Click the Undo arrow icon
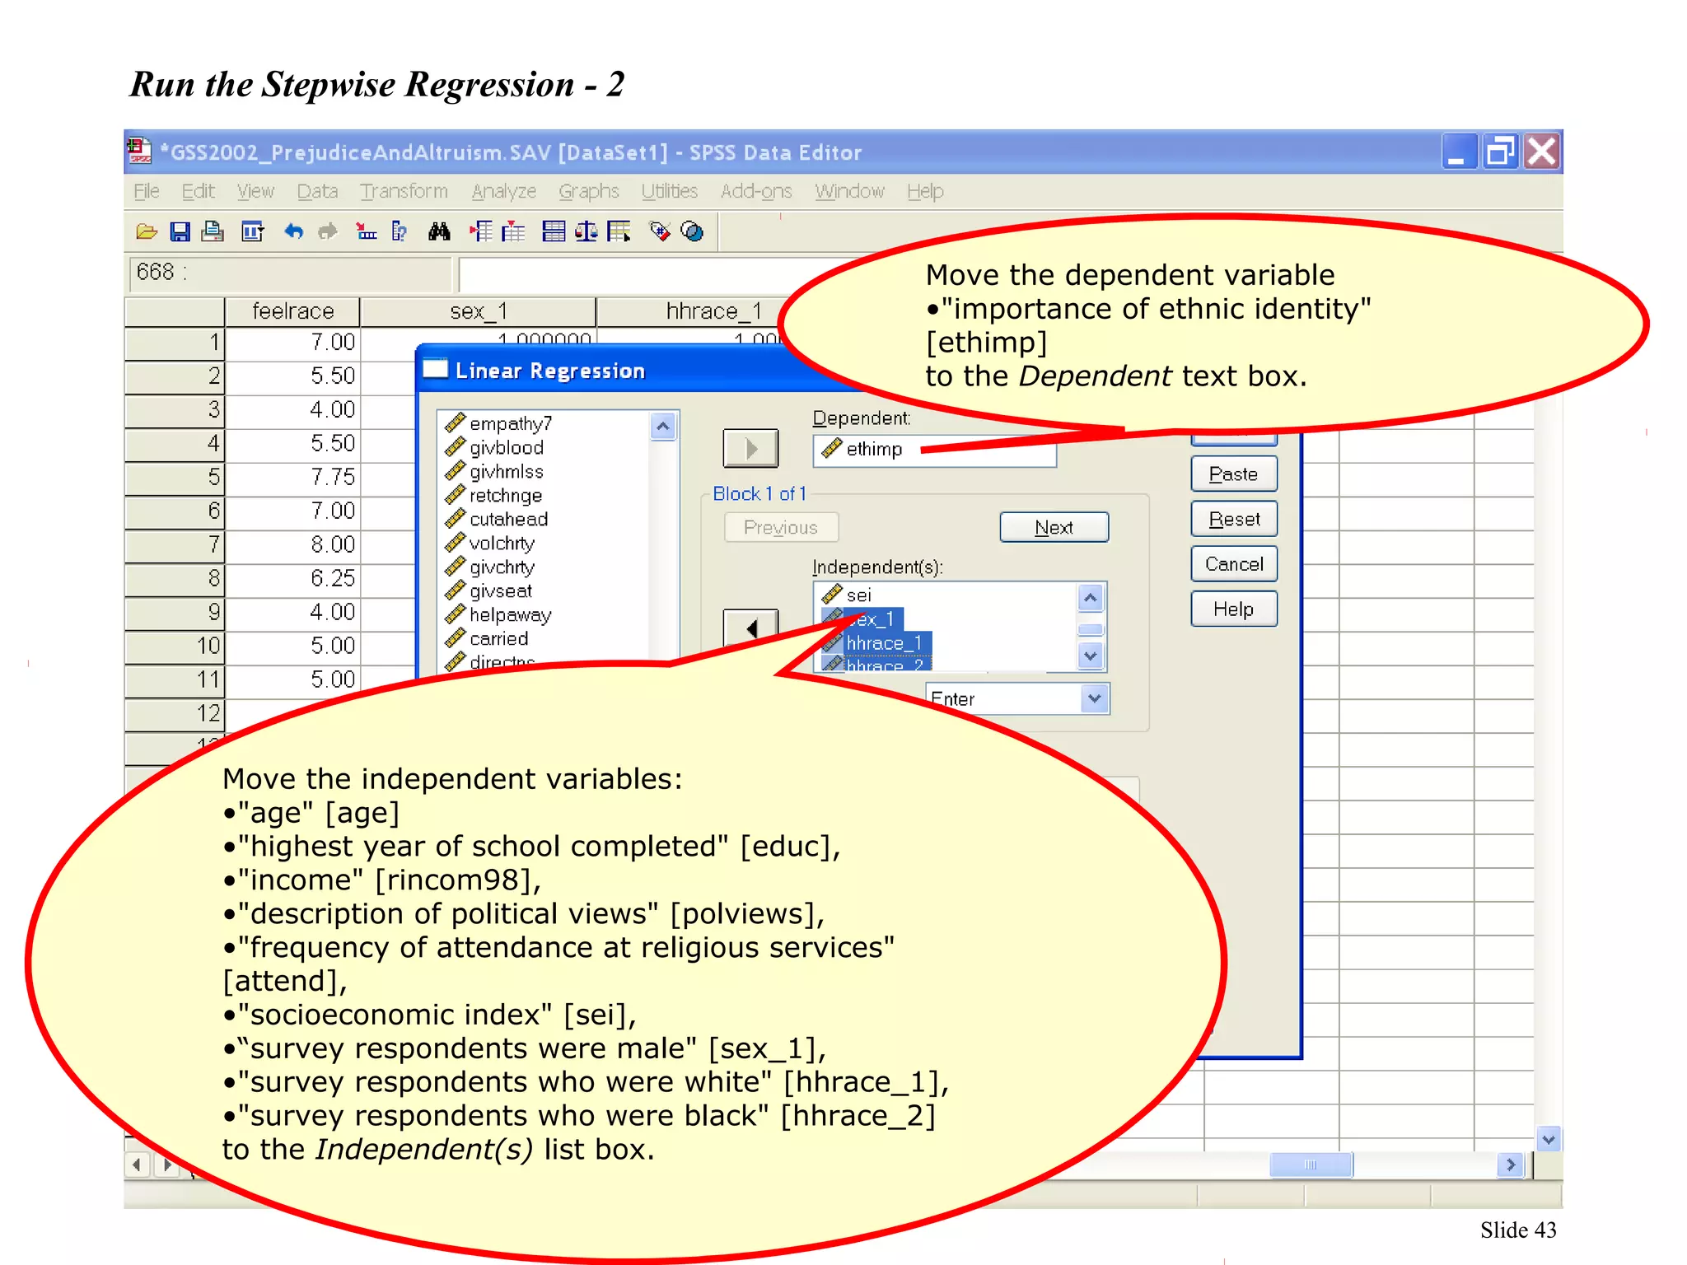The height and width of the screenshot is (1265, 1687). coord(293,232)
